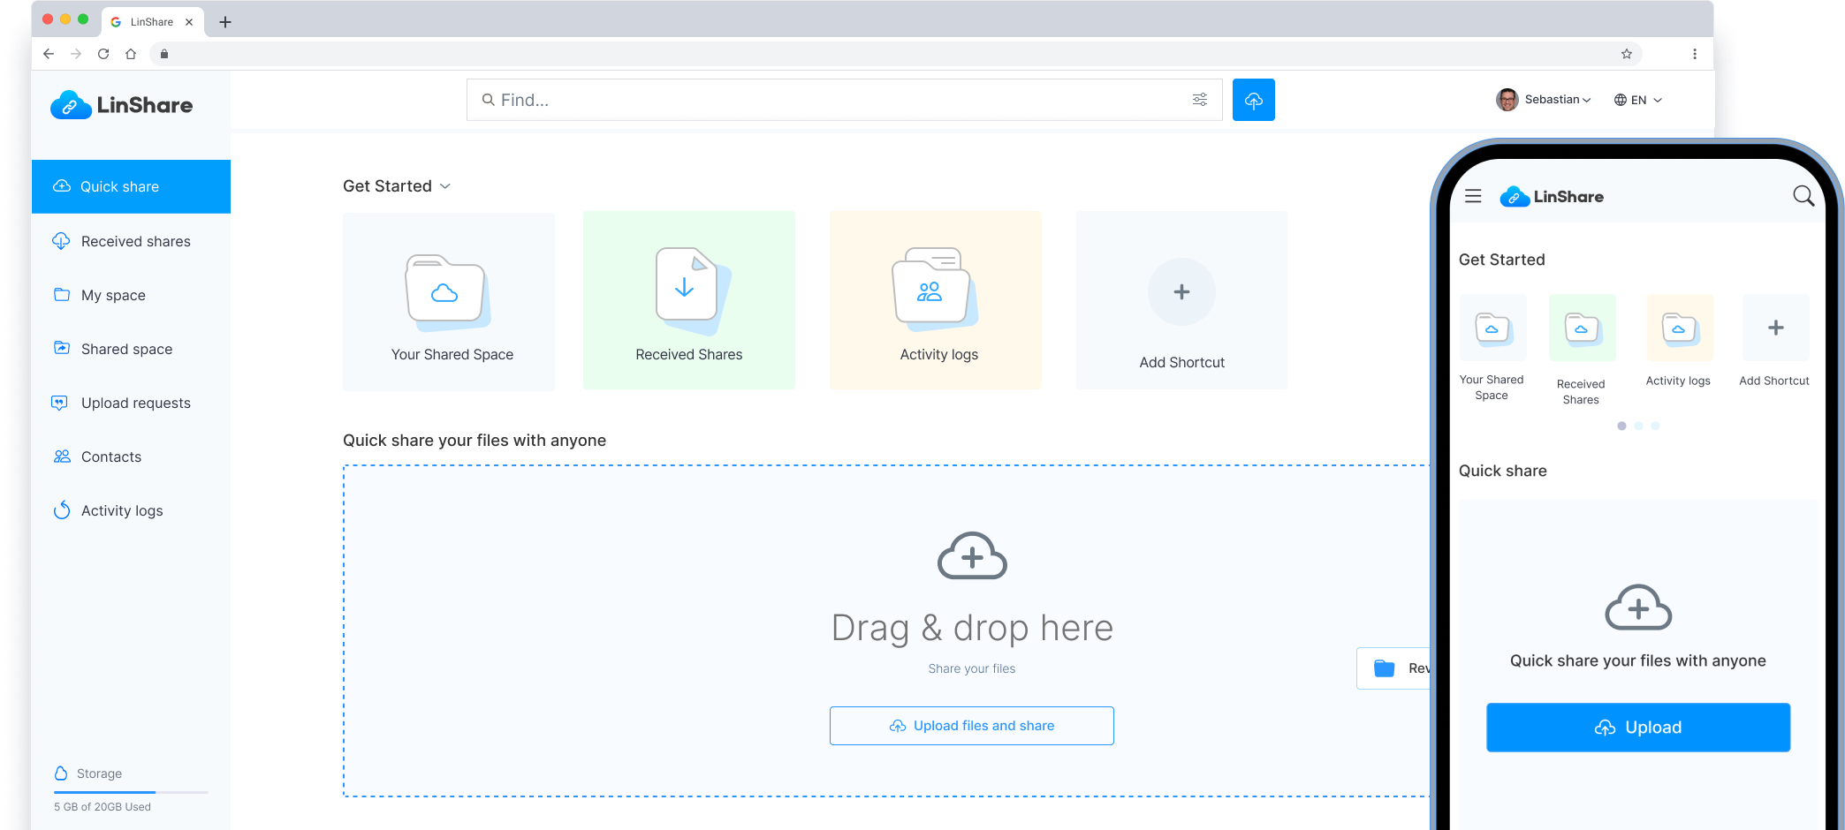Bookmark page with the star icon
Viewport: 1845px width, 830px height.
(1626, 54)
